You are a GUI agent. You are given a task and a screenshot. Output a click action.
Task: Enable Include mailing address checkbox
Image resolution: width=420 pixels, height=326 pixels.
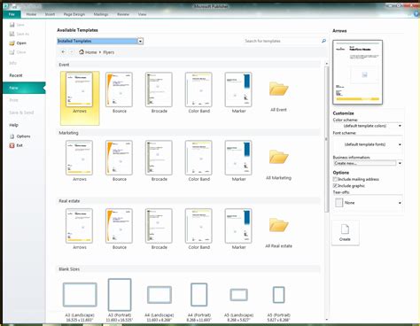click(335, 179)
